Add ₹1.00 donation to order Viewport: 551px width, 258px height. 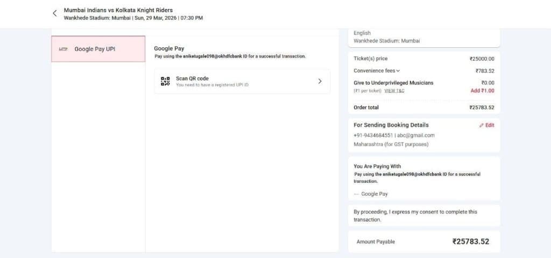[482, 90]
